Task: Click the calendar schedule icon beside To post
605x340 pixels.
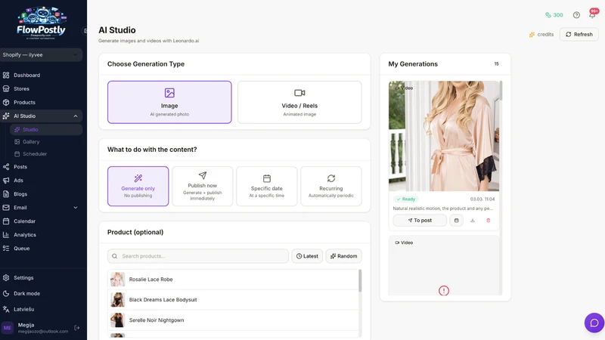Action: coord(456,221)
